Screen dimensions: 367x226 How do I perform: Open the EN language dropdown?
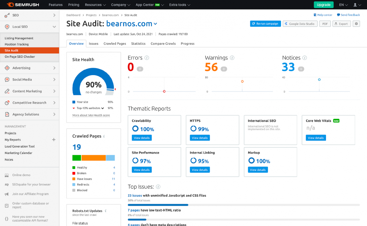coord(343,5)
